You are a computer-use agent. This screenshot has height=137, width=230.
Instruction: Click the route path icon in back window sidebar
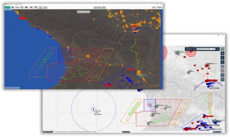(x=223, y=62)
